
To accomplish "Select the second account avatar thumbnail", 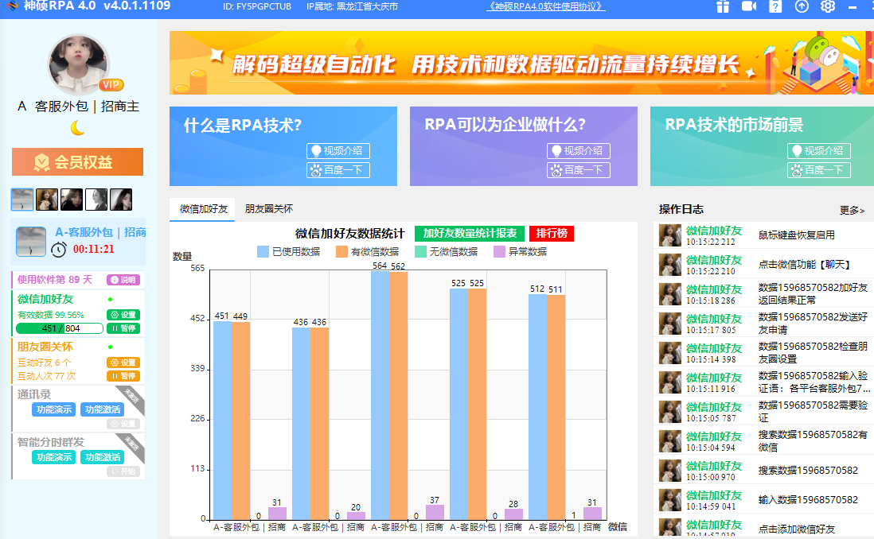I will (47, 200).
